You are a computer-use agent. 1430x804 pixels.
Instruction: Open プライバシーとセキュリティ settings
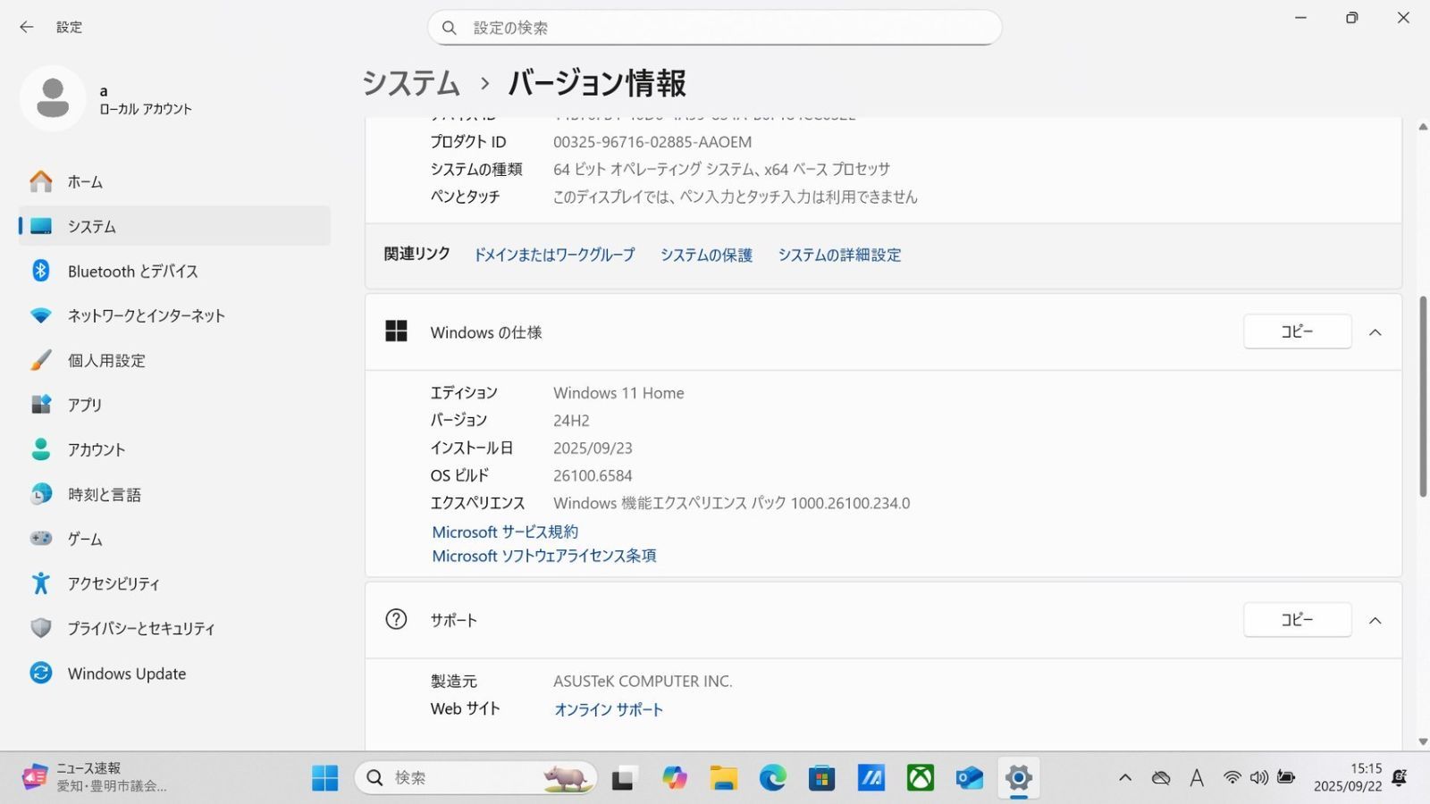[141, 628]
